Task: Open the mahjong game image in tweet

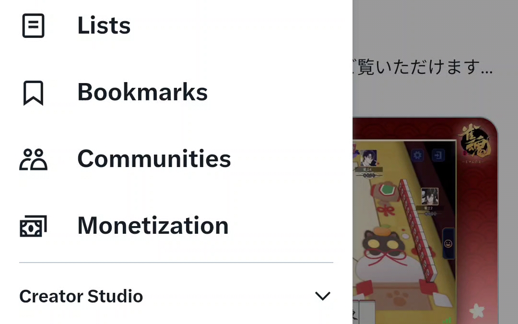Action: [x=425, y=220]
